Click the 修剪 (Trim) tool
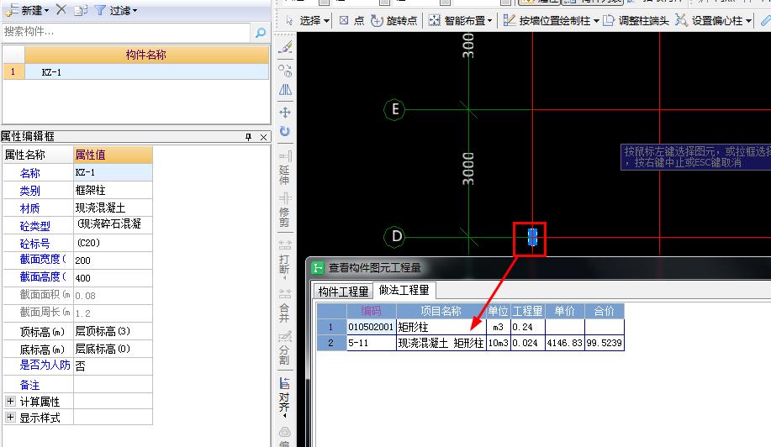This screenshot has width=771, height=447. tap(285, 210)
